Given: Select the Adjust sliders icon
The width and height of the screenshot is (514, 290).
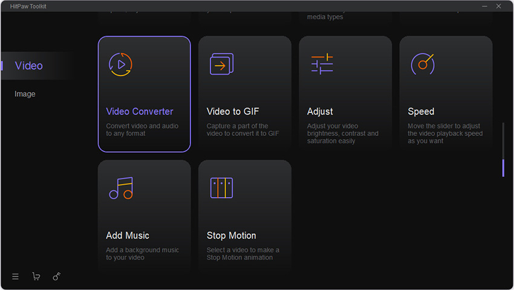Looking at the screenshot, I should point(322,64).
